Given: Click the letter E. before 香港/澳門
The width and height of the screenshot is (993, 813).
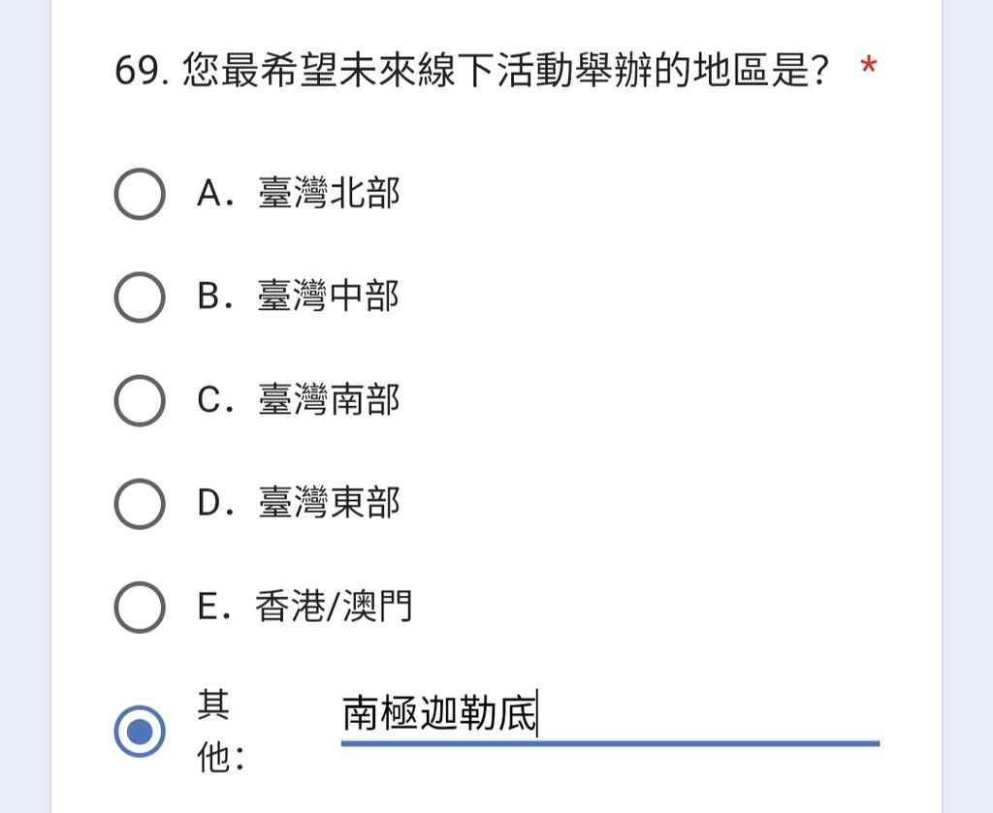Looking at the screenshot, I should [214, 606].
